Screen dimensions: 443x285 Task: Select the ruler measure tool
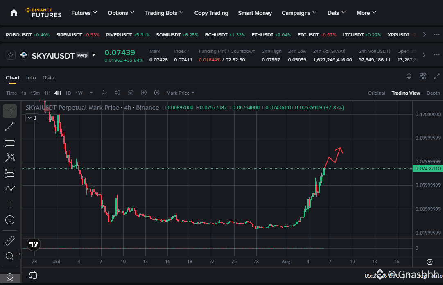10,241
